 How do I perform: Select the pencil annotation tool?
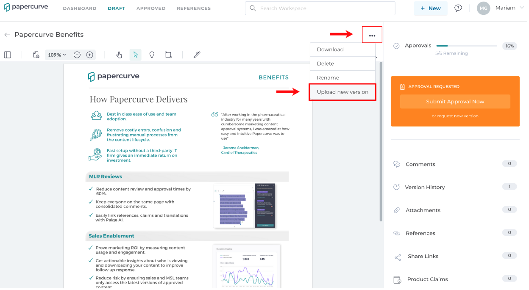(x=197, y=55)
